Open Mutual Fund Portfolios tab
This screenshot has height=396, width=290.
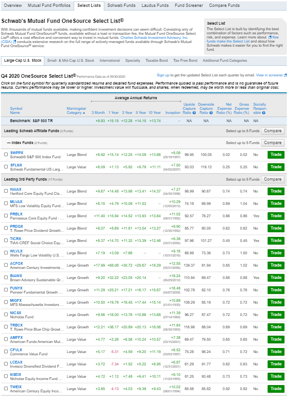[x=49, y=5]
